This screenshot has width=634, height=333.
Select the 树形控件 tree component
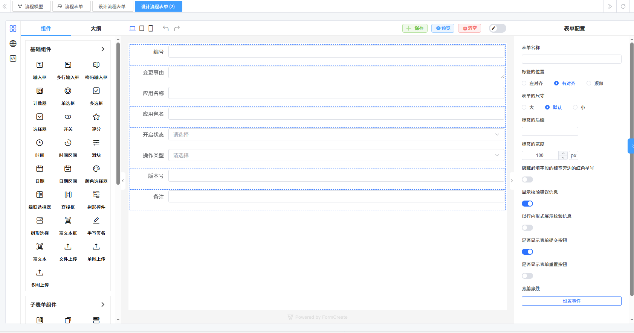pos(96,199)
